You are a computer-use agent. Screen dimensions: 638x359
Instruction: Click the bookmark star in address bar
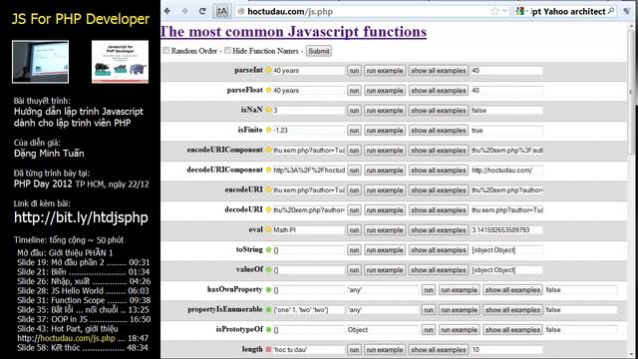[x=494, y=11]
